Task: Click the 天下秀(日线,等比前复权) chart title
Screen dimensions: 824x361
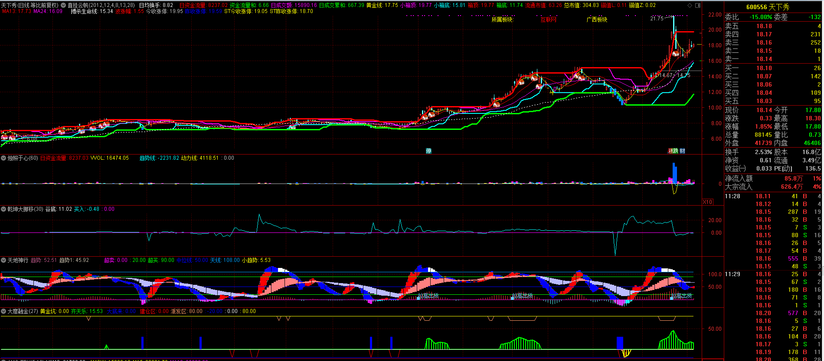Action: [29, 5]
